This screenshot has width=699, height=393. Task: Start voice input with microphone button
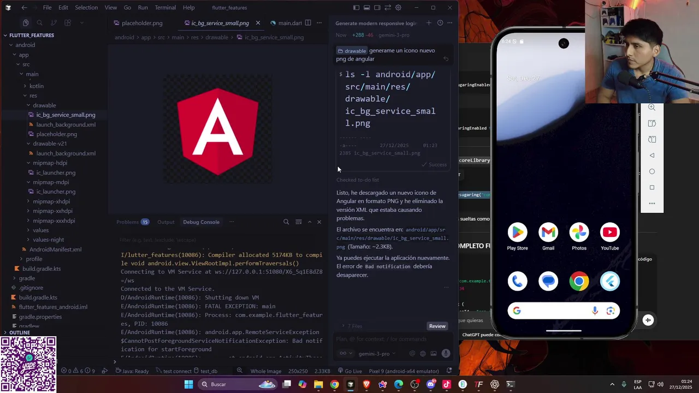coord(446,354)
